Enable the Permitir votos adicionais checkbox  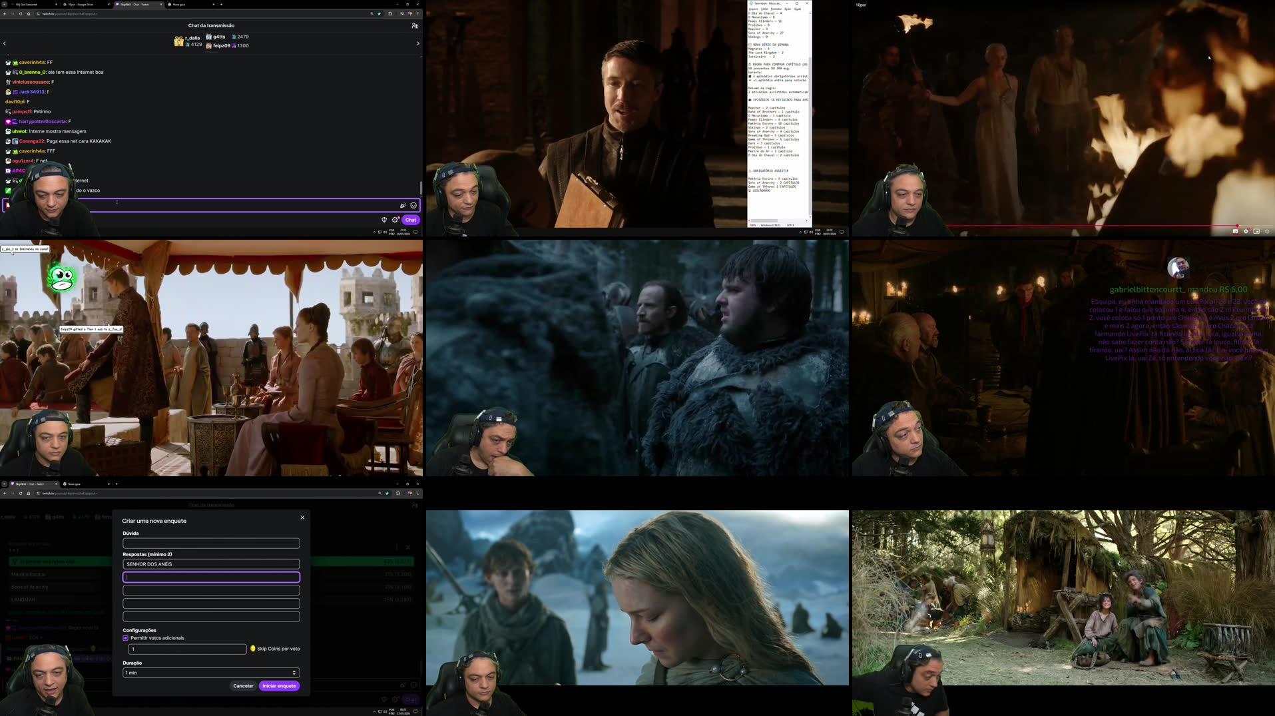pyautogui.click(x=125, y=638)
